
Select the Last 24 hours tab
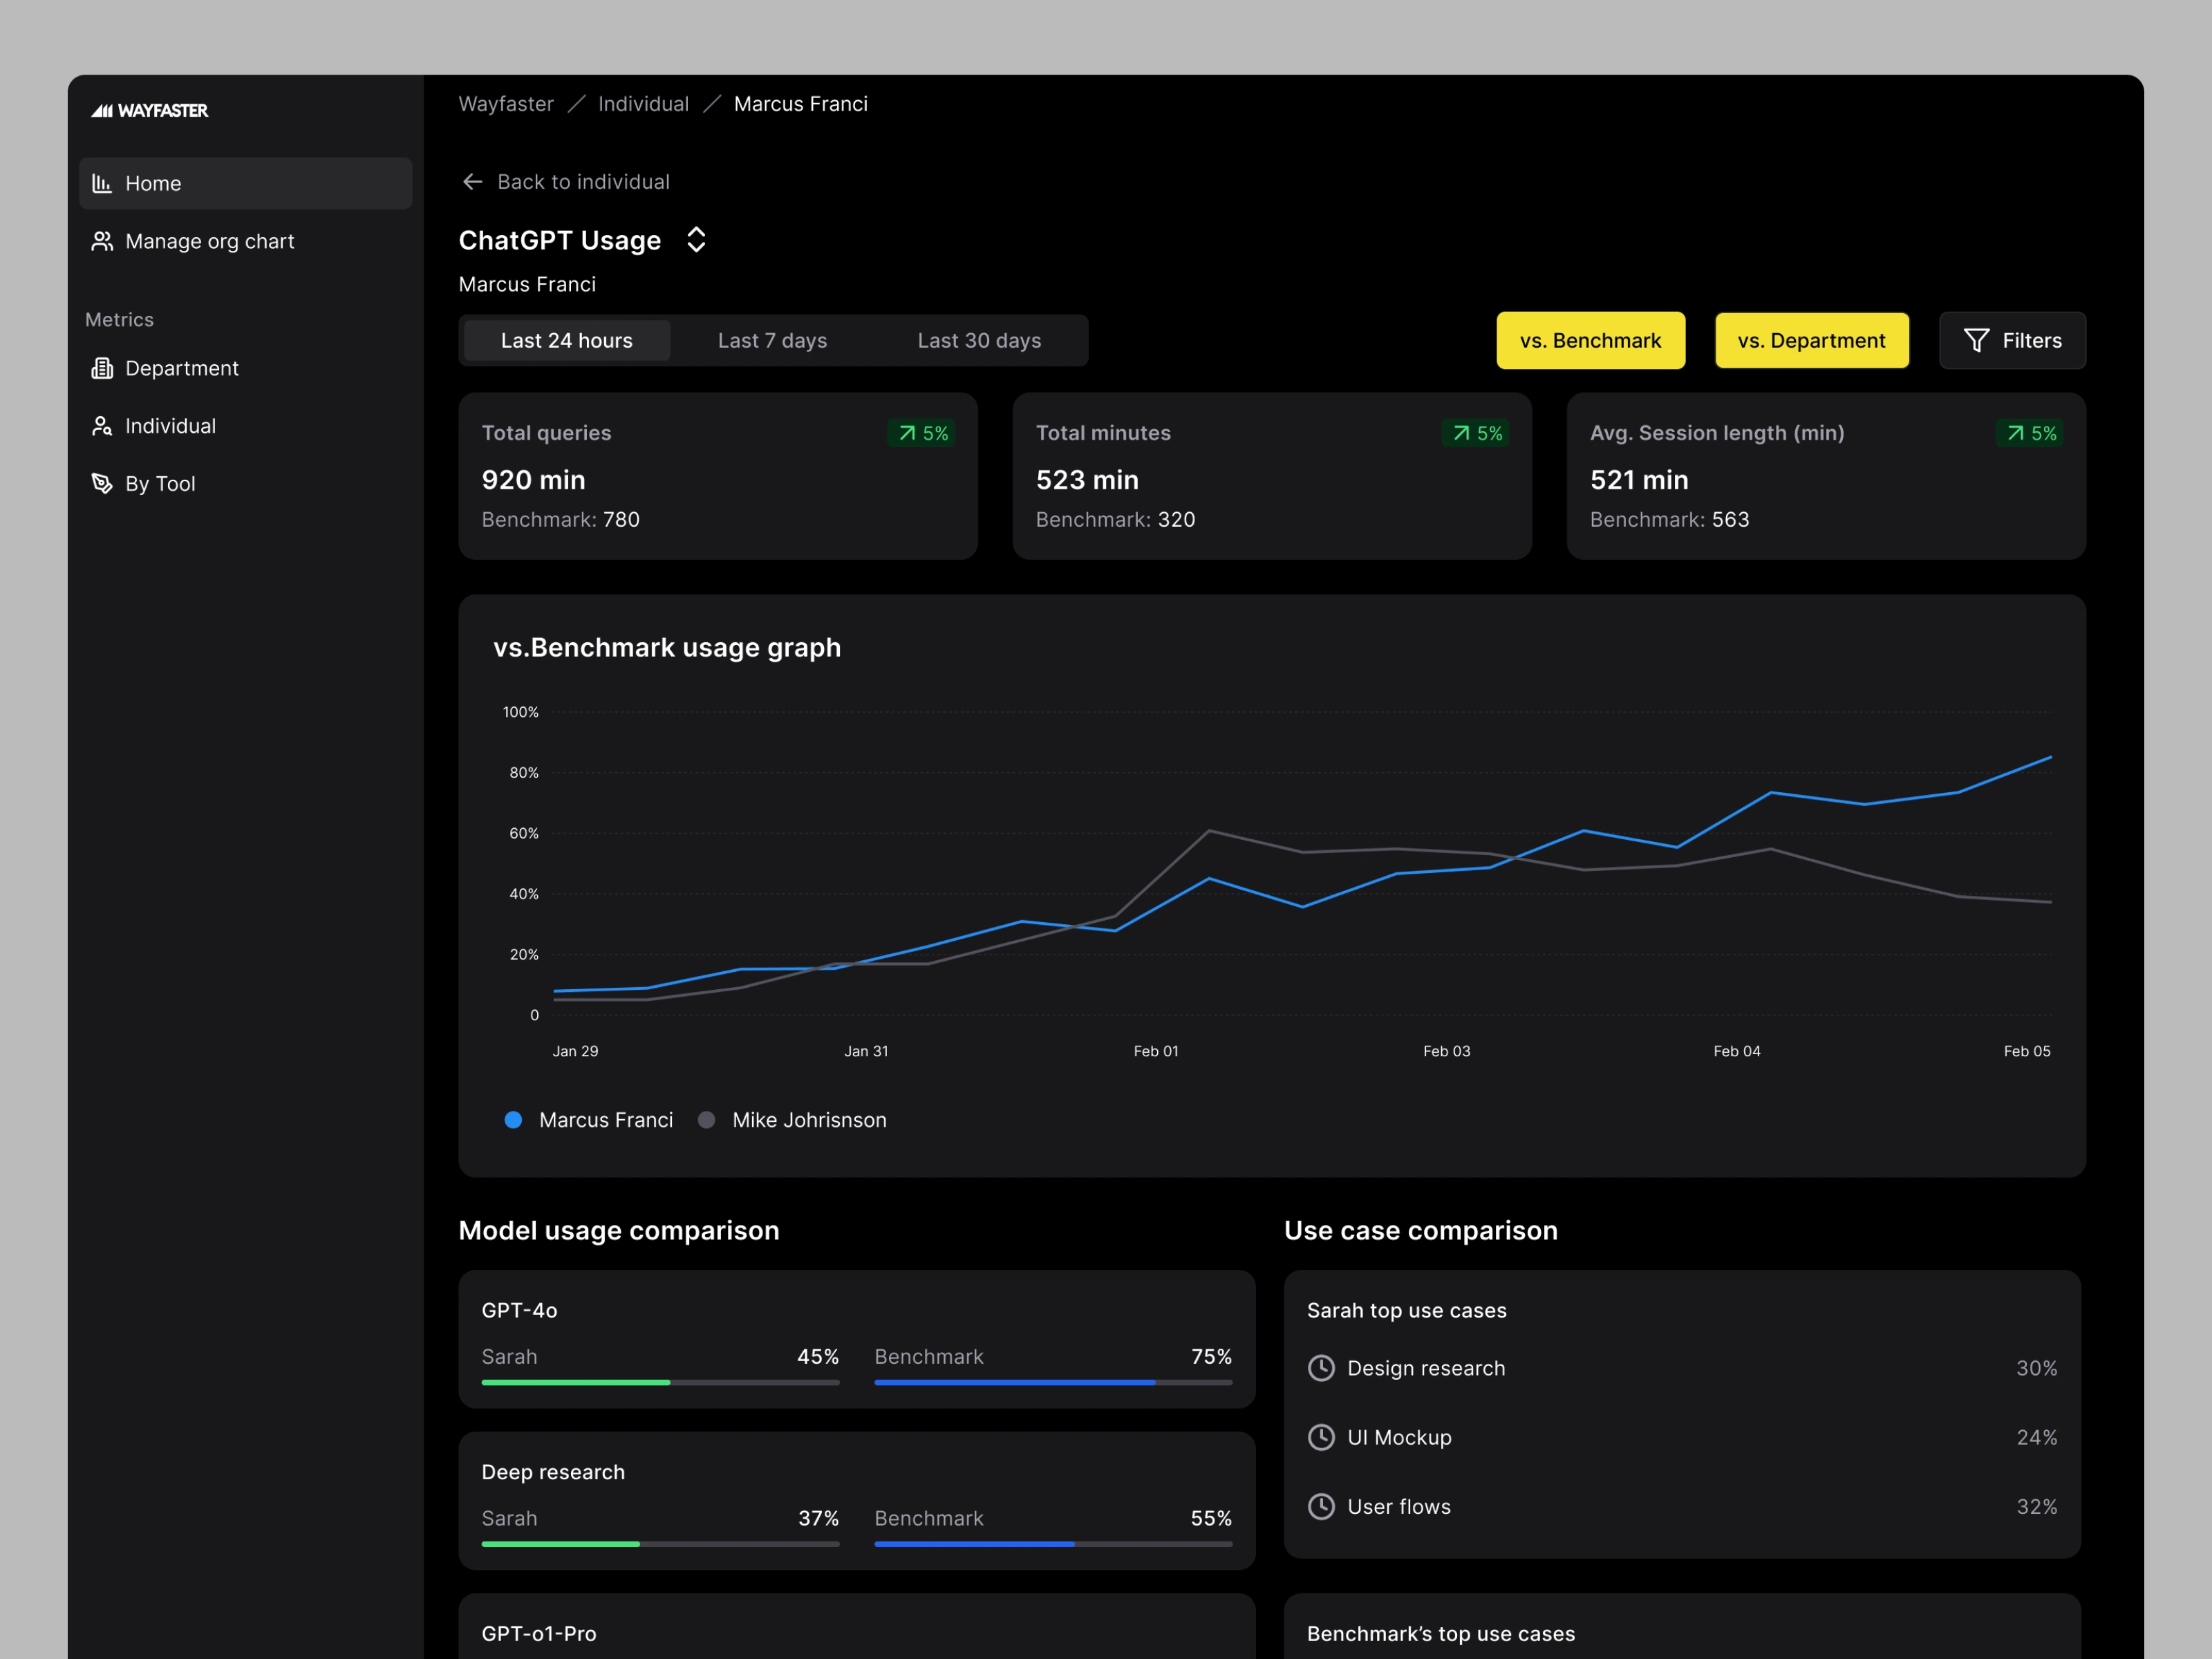click(x=567, y=341)
